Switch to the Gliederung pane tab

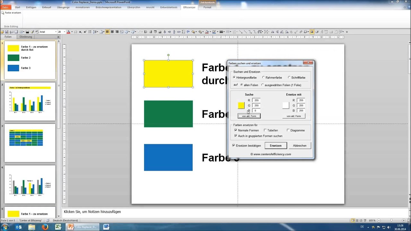(x=26, y=37)
